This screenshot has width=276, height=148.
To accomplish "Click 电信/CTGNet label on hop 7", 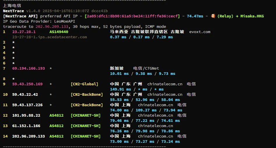I will [146, 68].
